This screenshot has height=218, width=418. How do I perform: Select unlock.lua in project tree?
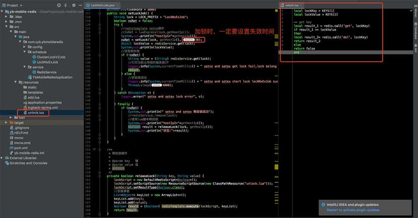click(x=36, y=113)
